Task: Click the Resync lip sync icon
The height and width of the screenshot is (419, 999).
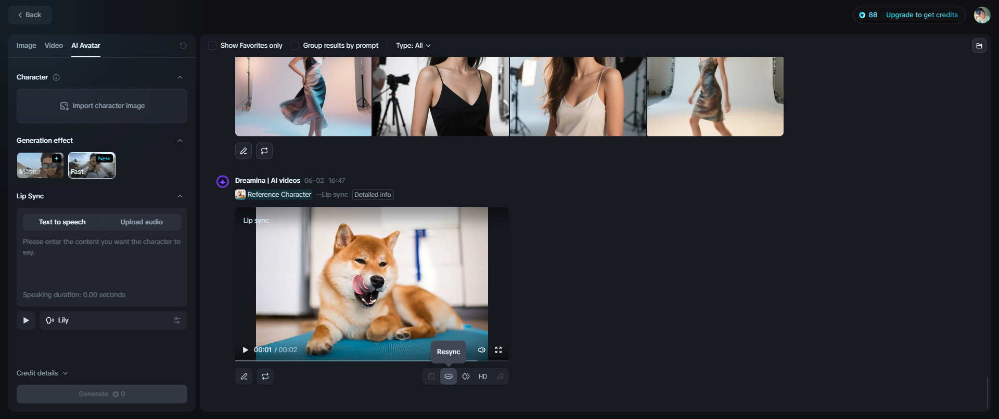Action: tap(449, 376)
